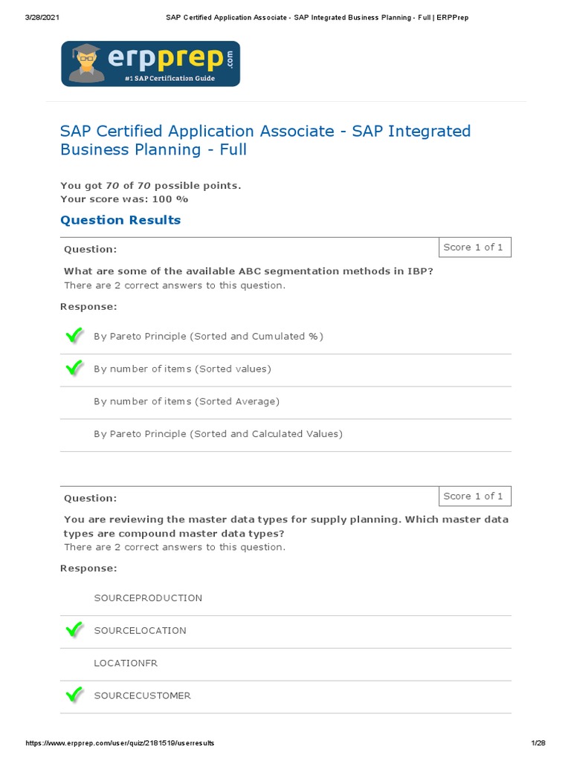
Task: Click the green checkmark beside Pareto Cumulated
Action: pyautogui.click(x=74, y=336)
